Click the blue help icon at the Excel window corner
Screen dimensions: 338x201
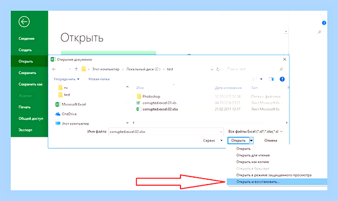pos(324,23)
